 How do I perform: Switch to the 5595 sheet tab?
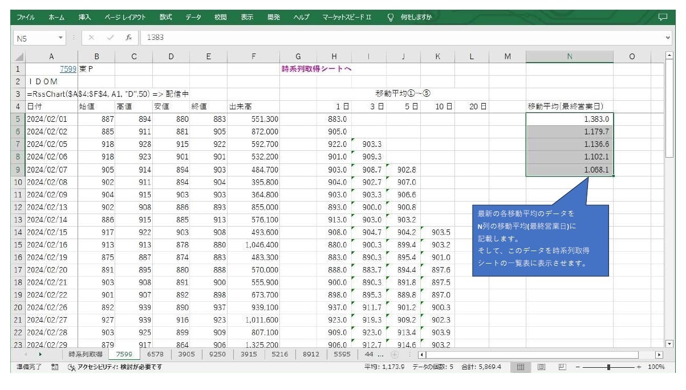[x=342, y=354]
